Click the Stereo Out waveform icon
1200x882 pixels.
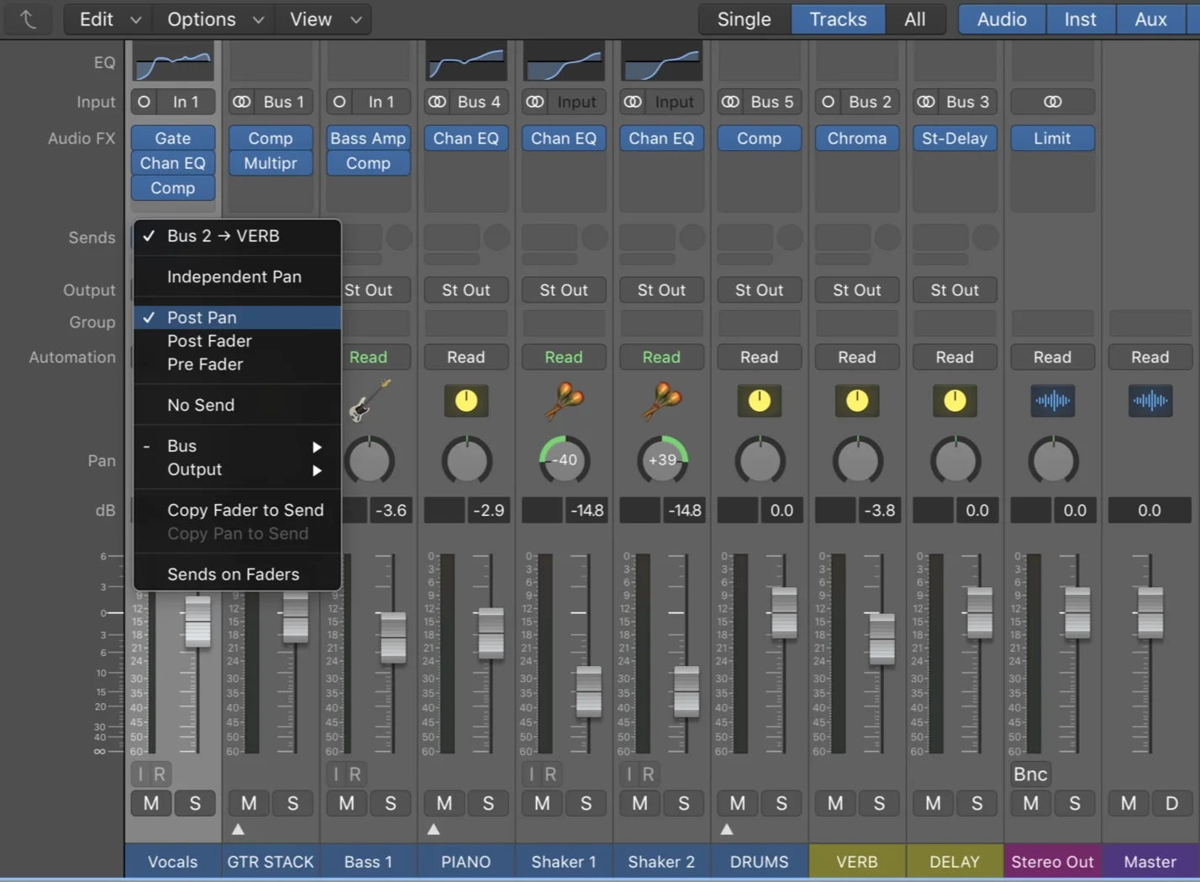pos(1052,401)
